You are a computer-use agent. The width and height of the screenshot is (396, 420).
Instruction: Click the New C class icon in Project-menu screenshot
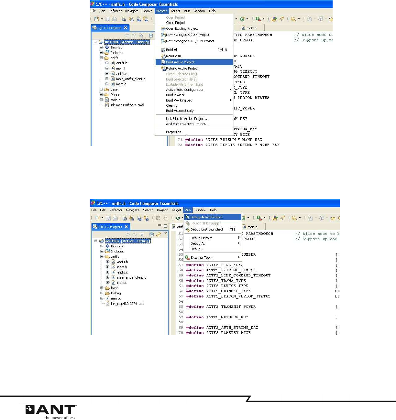tap(242, 19)
